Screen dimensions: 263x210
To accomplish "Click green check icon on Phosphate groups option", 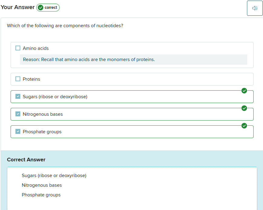I will (244, 126).
